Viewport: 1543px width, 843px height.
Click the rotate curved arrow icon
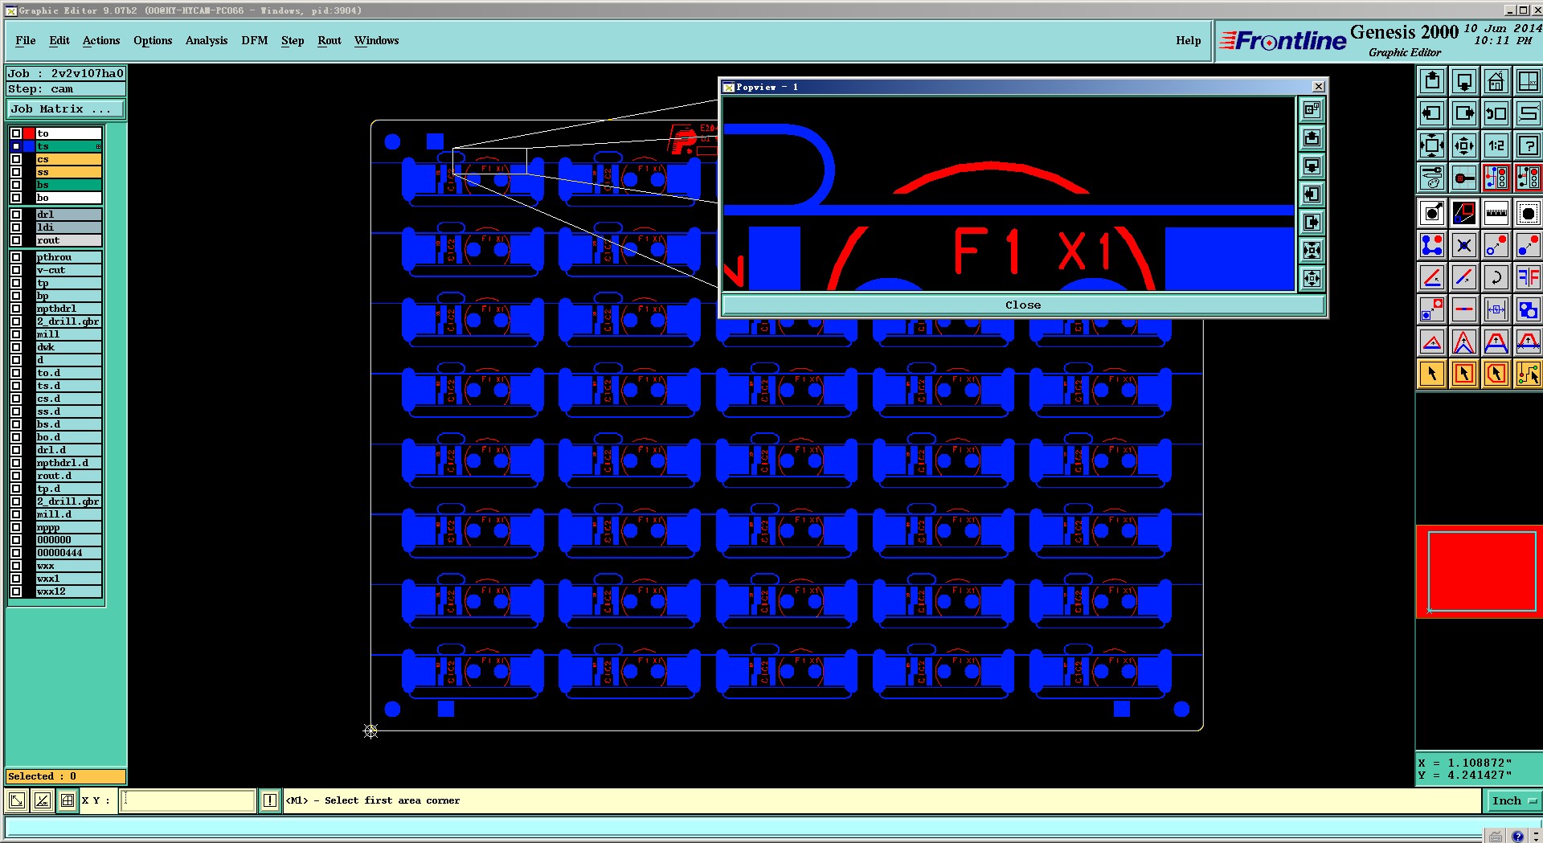1496,278
